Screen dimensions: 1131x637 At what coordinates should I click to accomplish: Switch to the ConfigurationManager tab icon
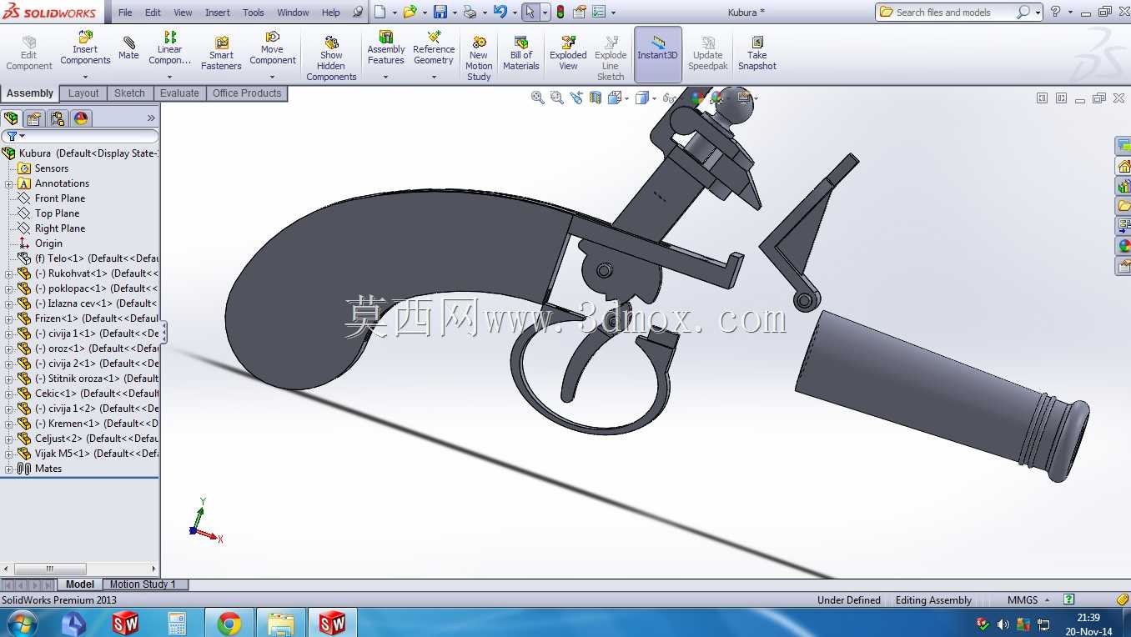(57, 118)
